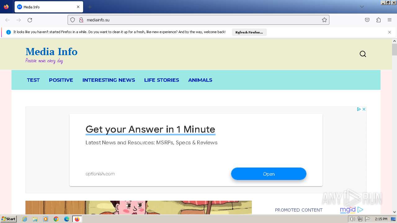Open the Windows Start button
Screen dimensions: 397x223
(x=9, y=219)
